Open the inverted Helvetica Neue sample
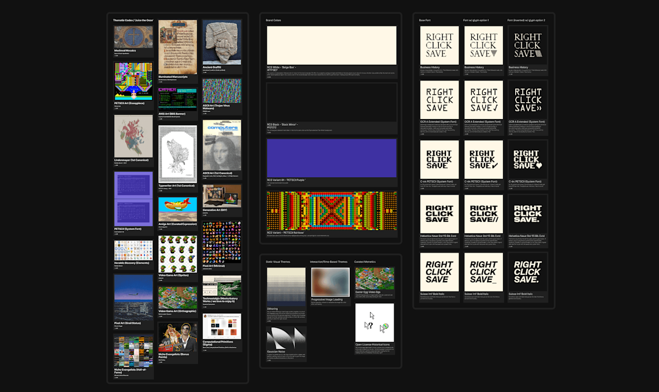 [x=528, y=214]
